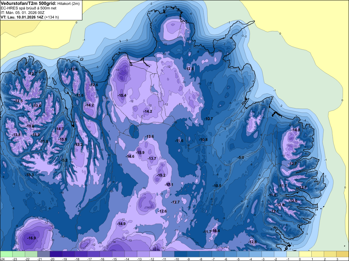Click the Veðurstofan/T2m 500grid title
This screenshot has height=261, width=349.
point(29,3)
